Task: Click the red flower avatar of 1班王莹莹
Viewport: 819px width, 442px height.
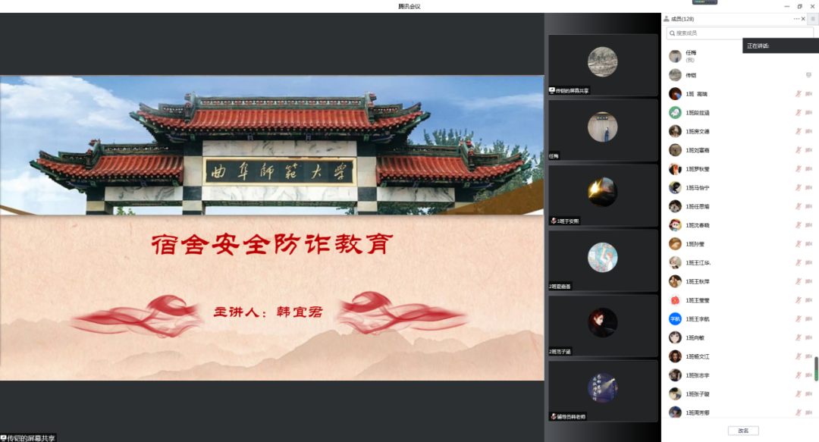Action: pyautogui.click(x=676, y=300)
